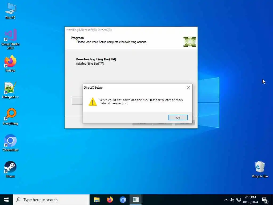Click the 'Please wait while Setup completes' text
The image size is (273, 205).
pyautogui.click(x=112, y=42)
